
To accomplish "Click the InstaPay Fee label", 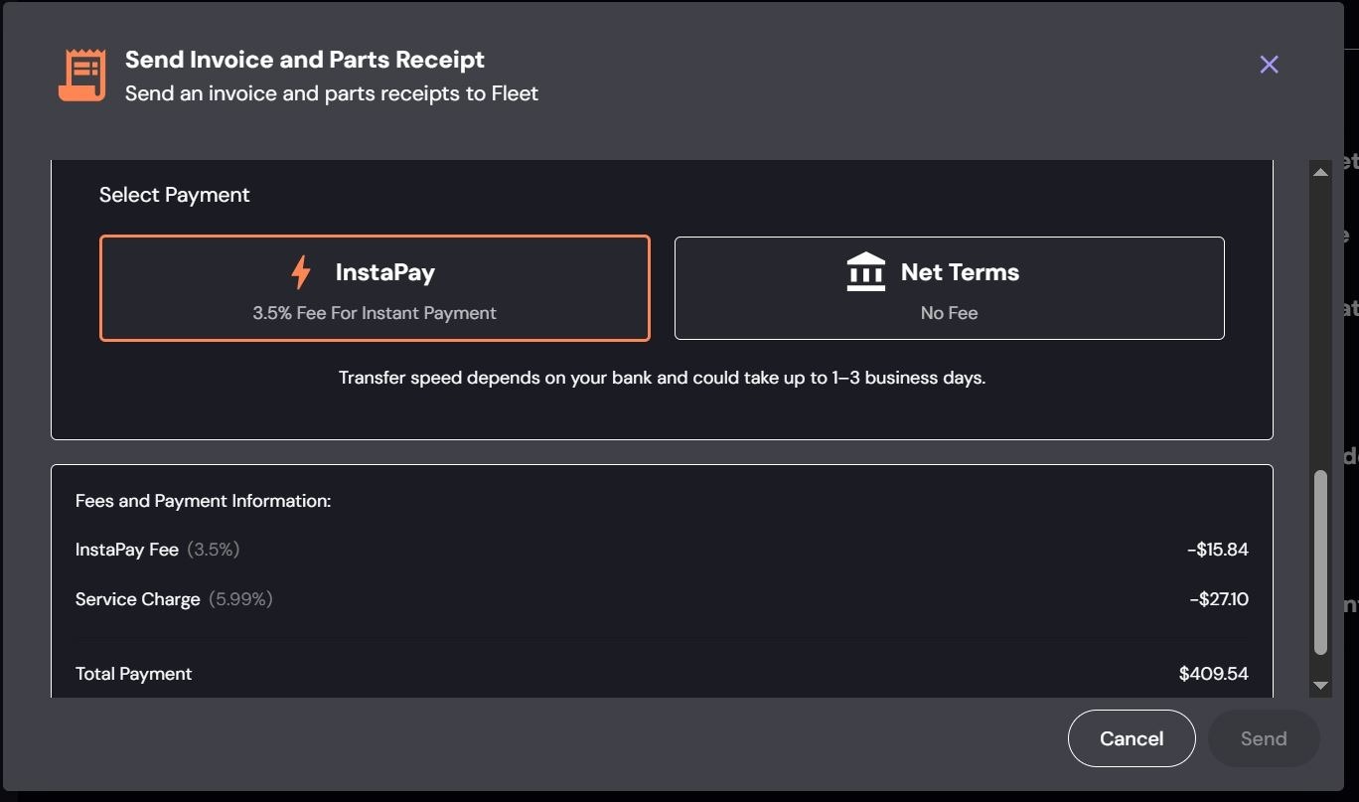I will pos(127,550).
